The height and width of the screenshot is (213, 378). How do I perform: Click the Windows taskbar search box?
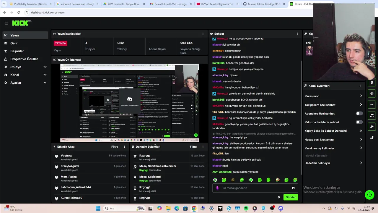pyautogui.click(x=124, y=208)
